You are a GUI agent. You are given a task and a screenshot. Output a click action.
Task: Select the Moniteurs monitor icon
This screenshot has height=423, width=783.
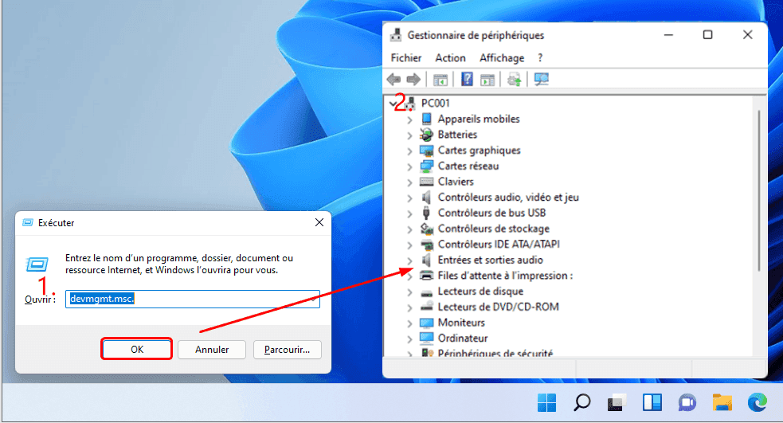point(426,323)
